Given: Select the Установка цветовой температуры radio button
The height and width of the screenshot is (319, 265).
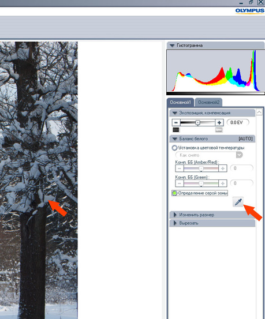Looking at the screenshot, I should click(174, 148).
